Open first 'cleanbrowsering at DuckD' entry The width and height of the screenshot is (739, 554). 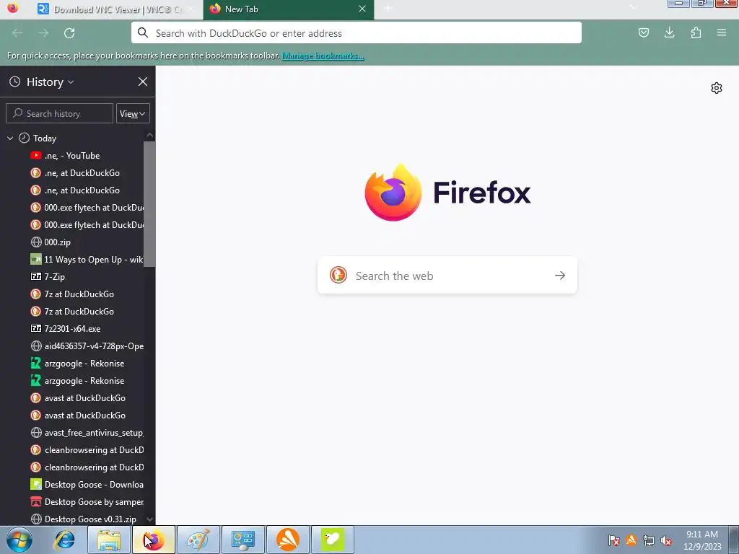[x=87, y=450]
